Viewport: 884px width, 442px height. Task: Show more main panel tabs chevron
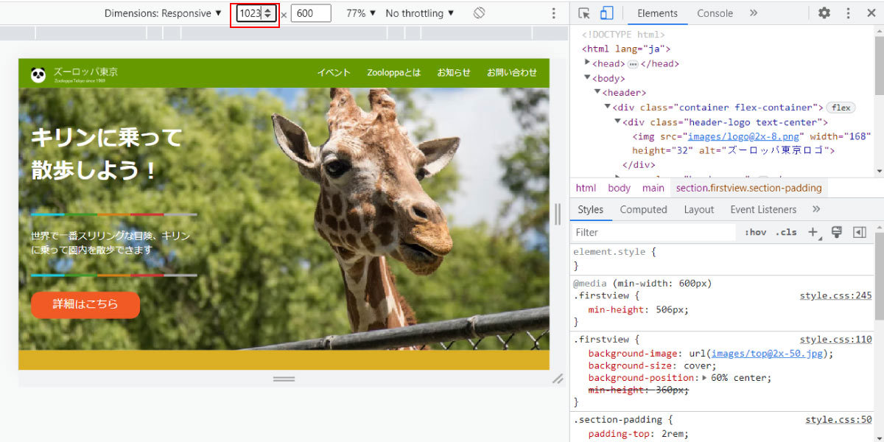(754, 13)
